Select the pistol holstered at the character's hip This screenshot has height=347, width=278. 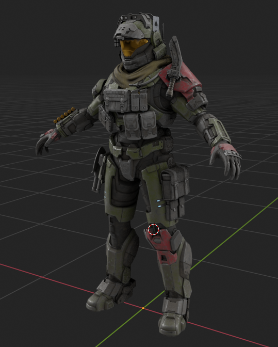[x=99, y=170]
